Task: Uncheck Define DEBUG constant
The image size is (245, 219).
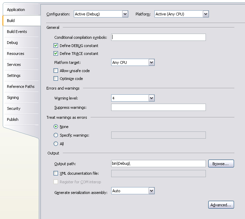Action: [x=56, y=46]
